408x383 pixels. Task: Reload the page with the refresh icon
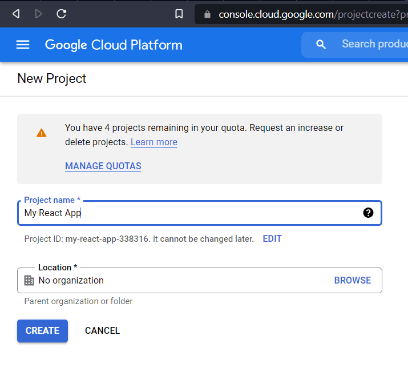[62, 14]
